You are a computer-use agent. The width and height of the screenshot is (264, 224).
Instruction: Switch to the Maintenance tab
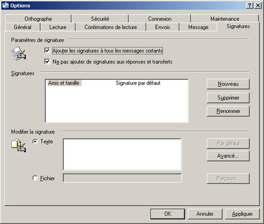coord(225,19)
